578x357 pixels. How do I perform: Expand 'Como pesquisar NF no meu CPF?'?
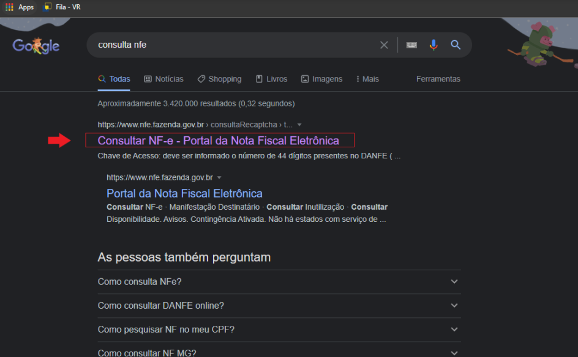[x=279, y=329]
